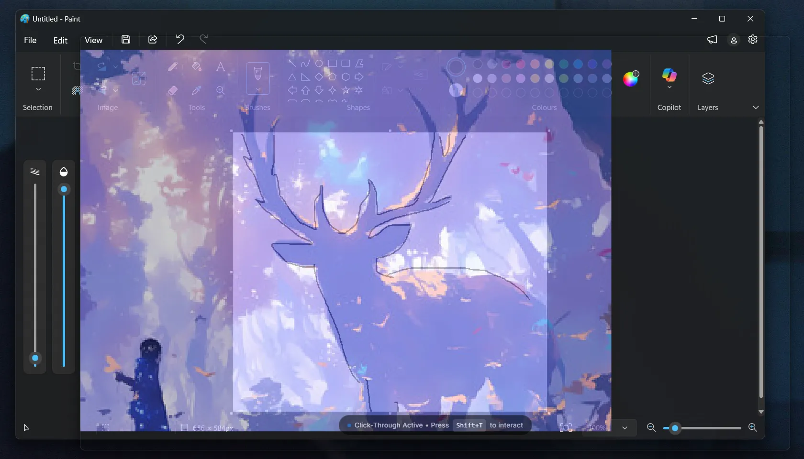This screenshot has width=804, height=459.
Task: Choose the Right arrow shape
Action: (x=359, y=76)
